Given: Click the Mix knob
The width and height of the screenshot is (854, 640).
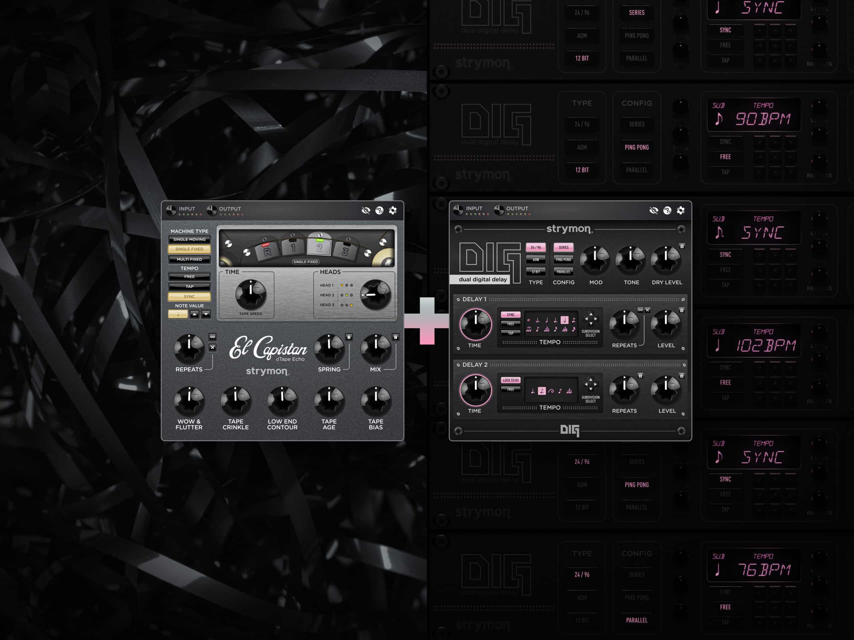Looking at the screenshot, I should coord(376,349).
